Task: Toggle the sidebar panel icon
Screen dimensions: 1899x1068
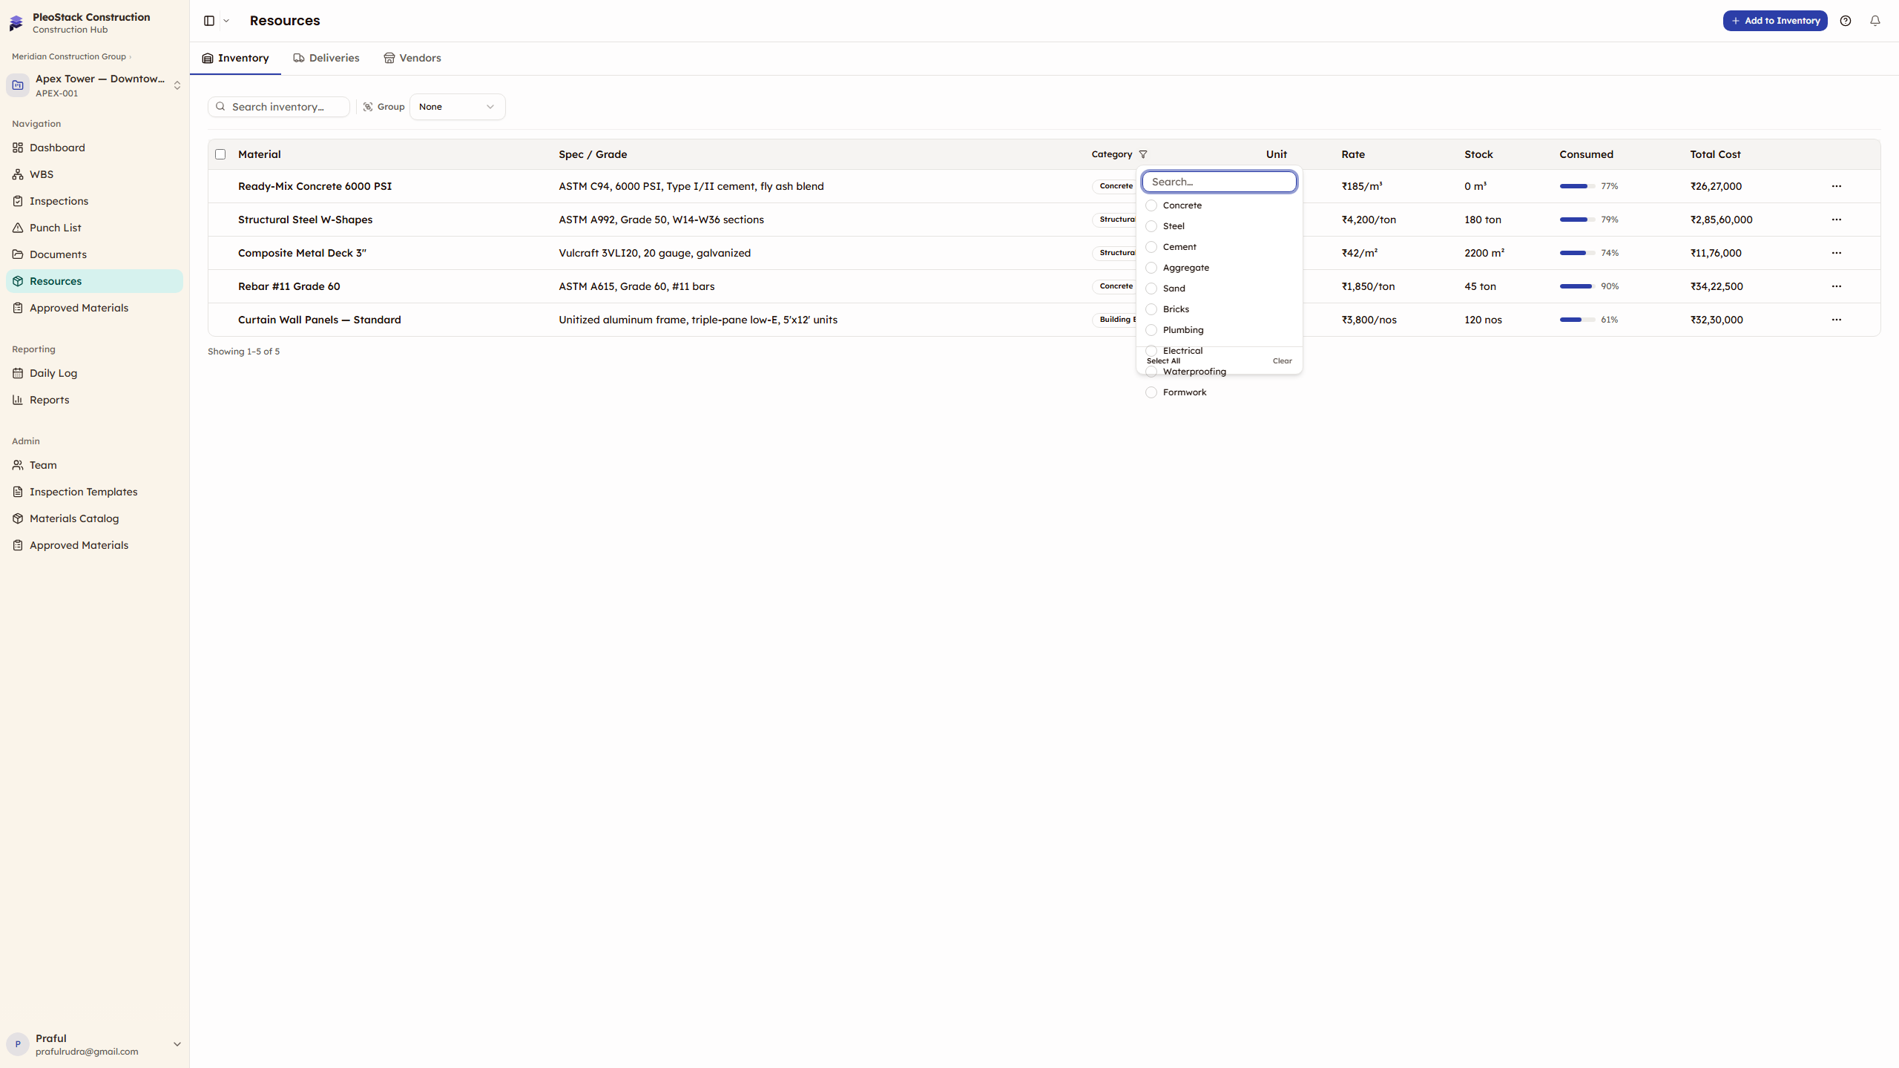Action: [209, 21]
